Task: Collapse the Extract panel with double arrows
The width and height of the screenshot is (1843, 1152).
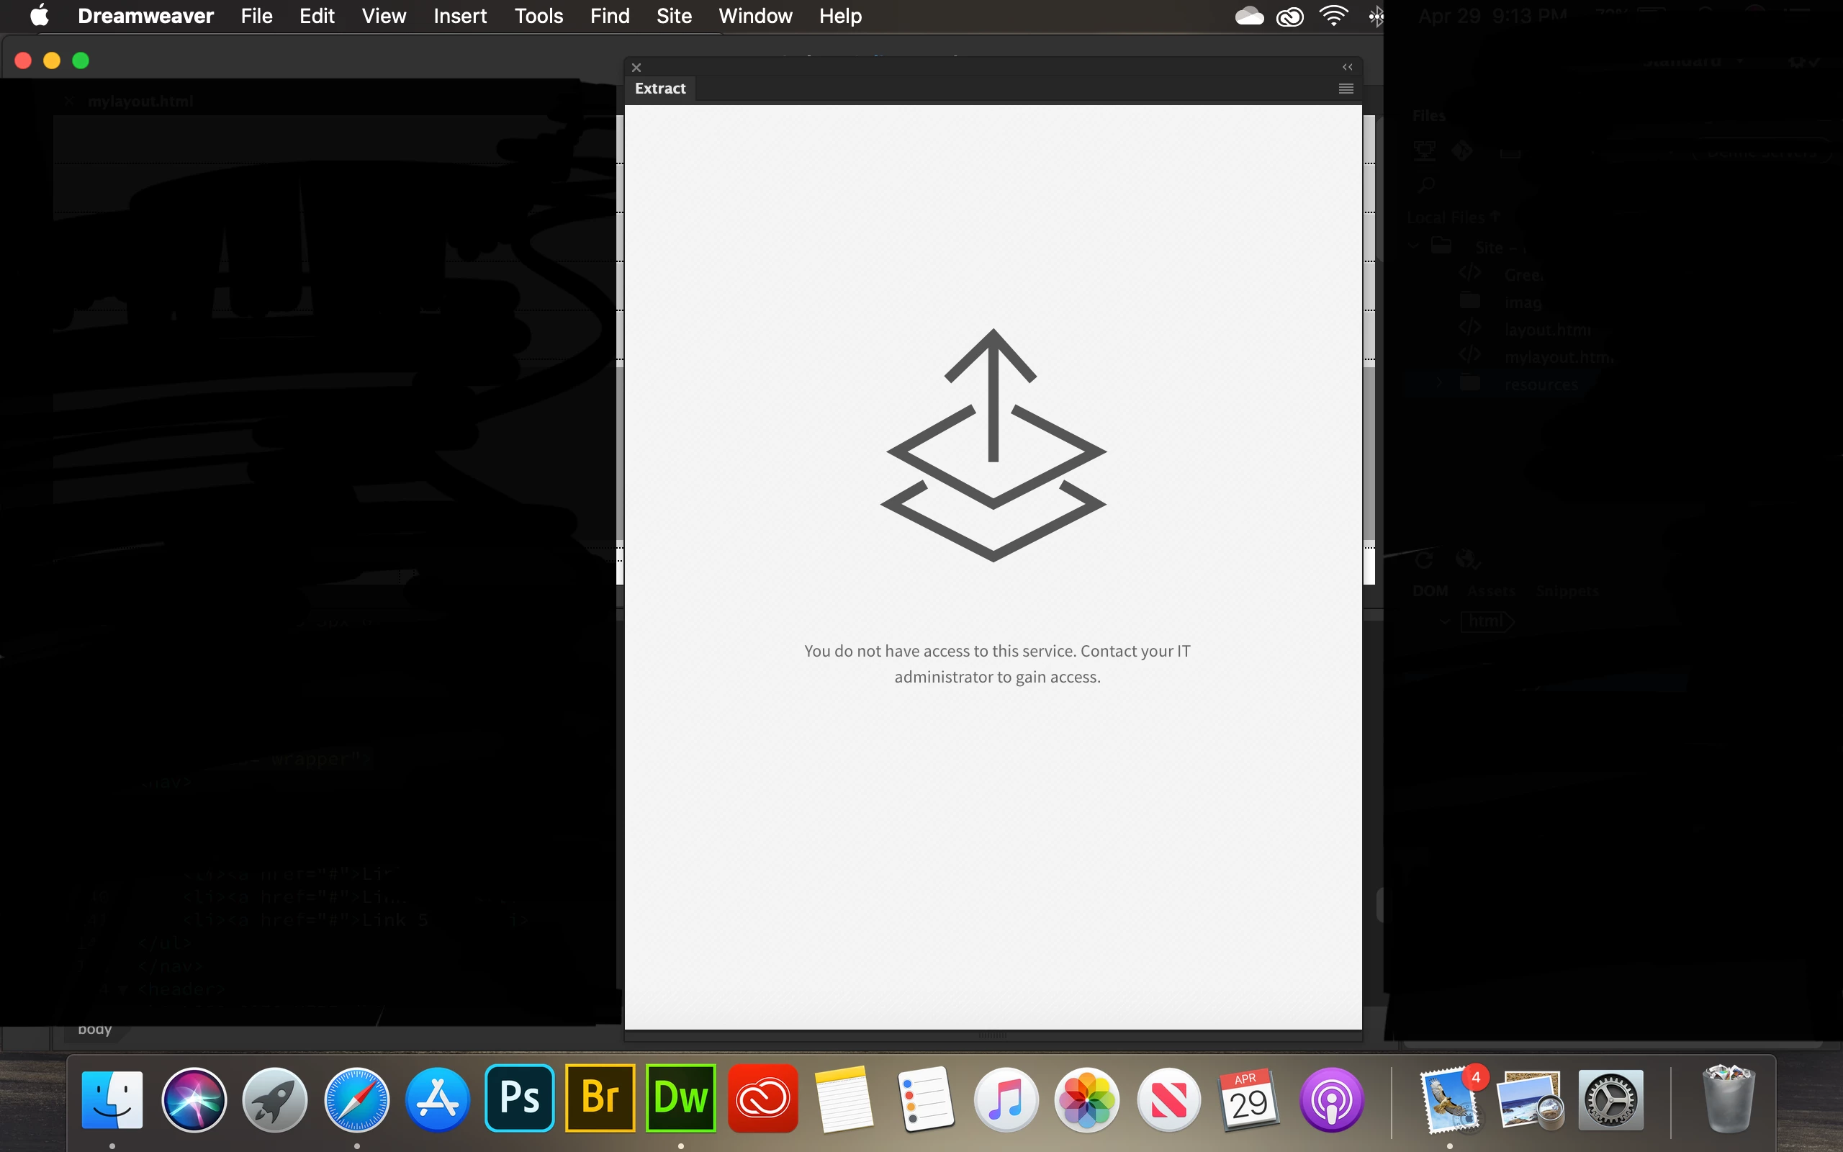Action: (1347, 67)
